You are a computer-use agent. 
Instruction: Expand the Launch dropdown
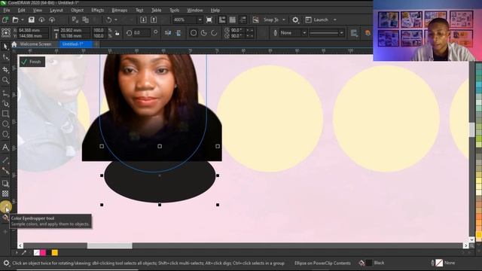pyautogui.click(x=335, y=20)
